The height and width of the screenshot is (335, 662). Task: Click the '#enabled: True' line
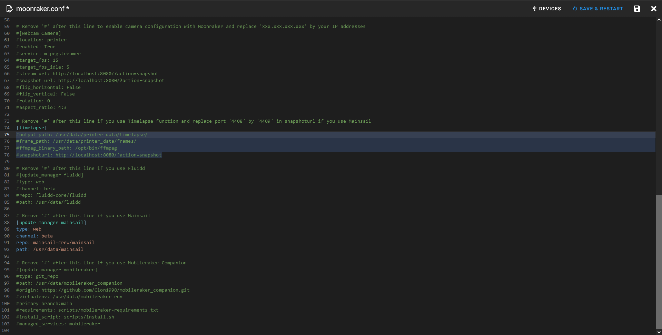click(36, 47)
